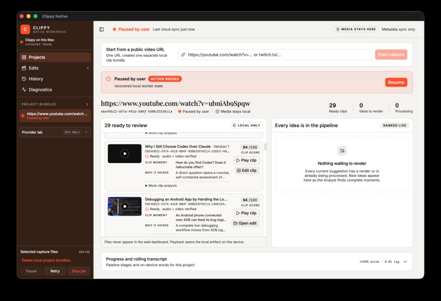441x301 pixels.
Task: Click the Metadata sync only text
Action: 398,29
